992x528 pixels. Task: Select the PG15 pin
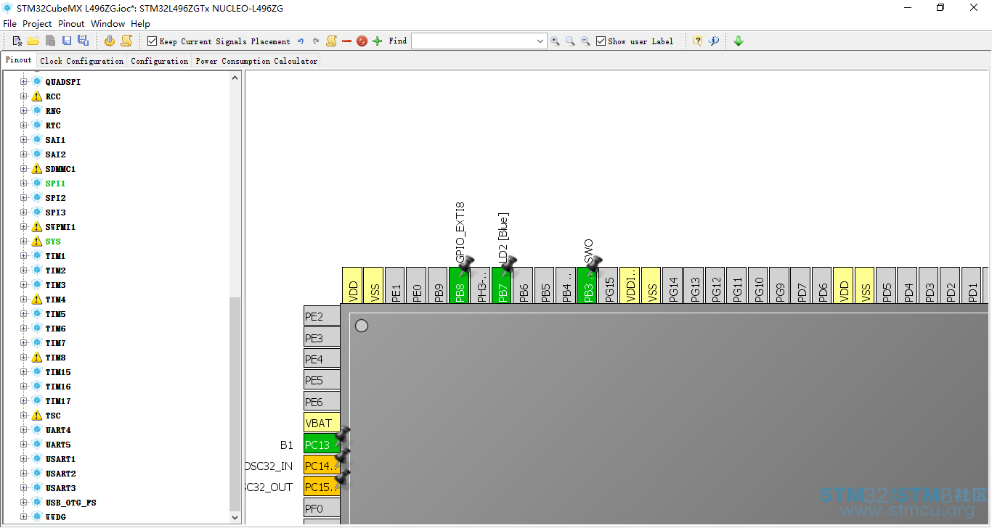(x=609, y=285)
